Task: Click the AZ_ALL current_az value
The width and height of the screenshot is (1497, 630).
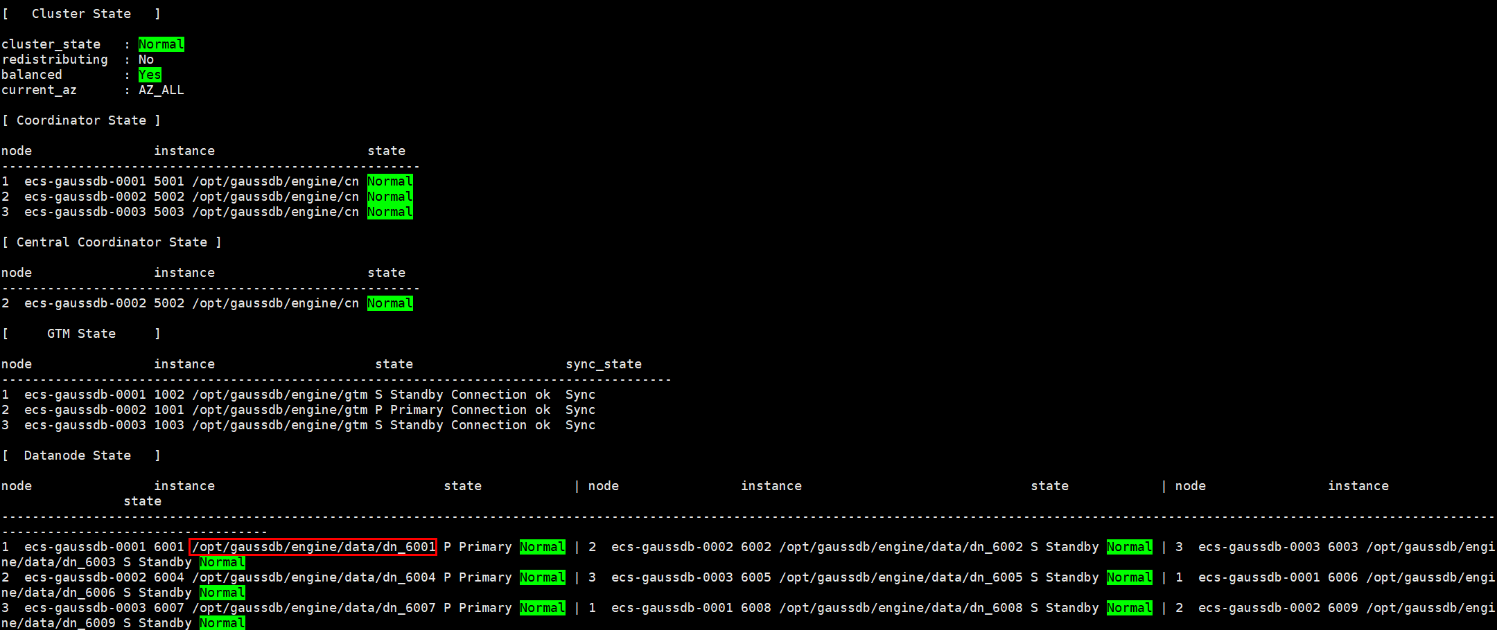Action: click(161, 90)
